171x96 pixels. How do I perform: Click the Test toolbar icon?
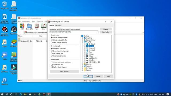click(x=37, y=27)
